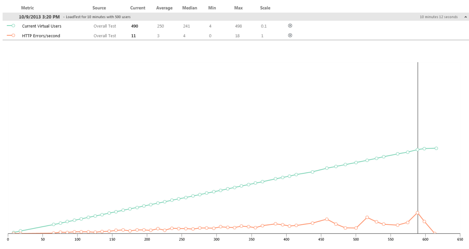Click the green Current Virtual Users legend marker

11,26
